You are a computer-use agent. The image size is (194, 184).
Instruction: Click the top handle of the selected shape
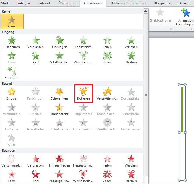point(182,84)
